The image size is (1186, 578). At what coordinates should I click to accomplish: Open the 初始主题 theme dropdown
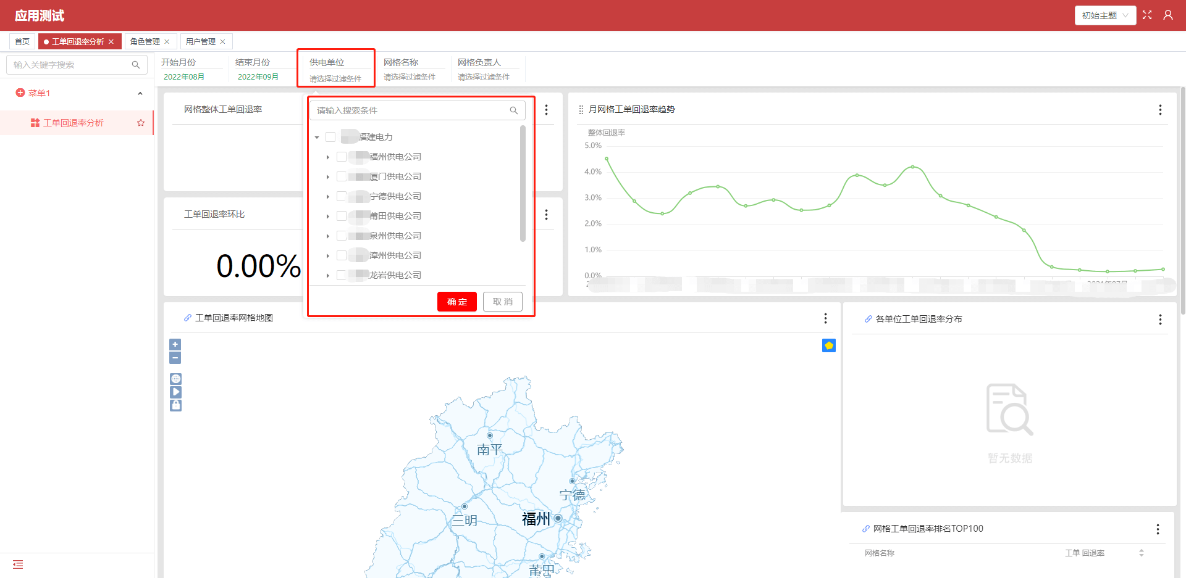[1105, 15]
